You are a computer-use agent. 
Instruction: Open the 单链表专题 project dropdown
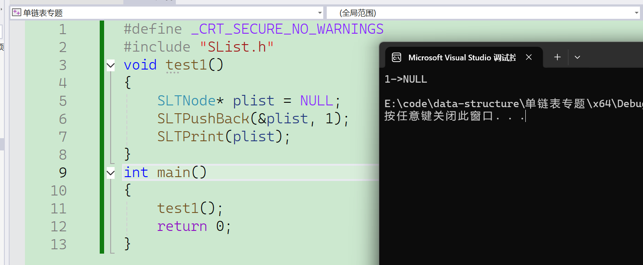coord(319,13)
